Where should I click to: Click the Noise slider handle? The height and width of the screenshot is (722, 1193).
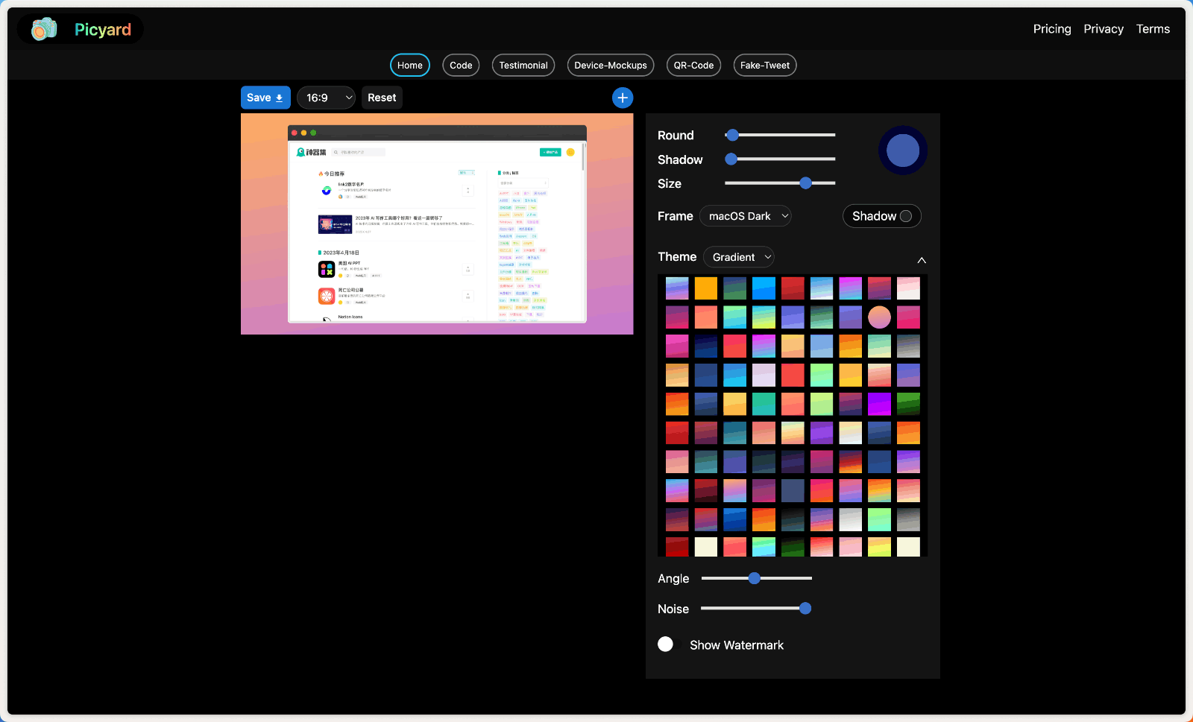(805, 609)
